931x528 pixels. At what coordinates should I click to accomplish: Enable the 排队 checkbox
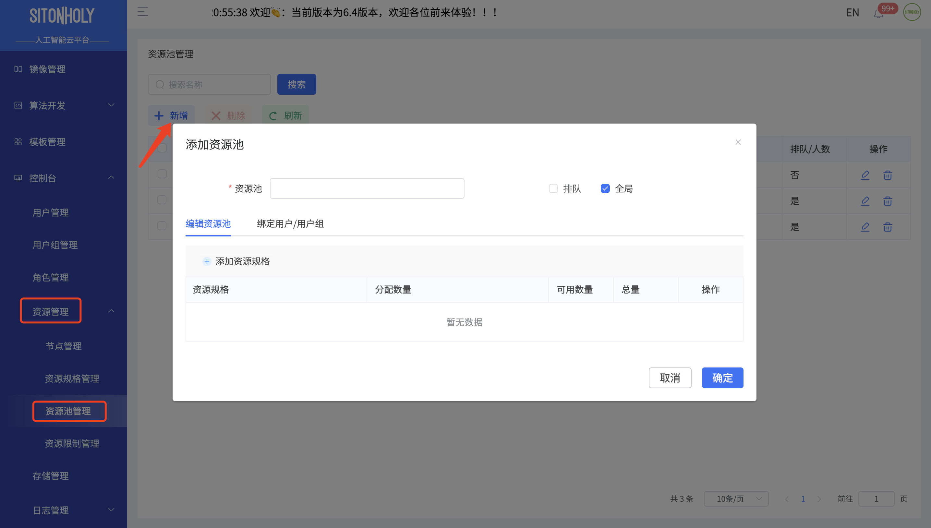click(553, 188)
